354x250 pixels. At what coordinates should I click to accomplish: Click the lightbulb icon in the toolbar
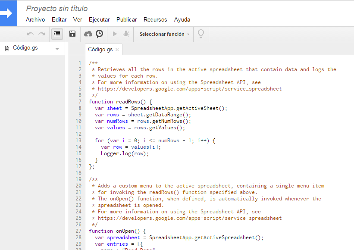[x=200, y=34]
